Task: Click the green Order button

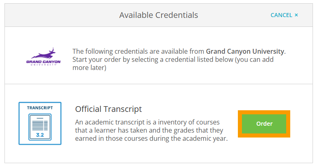Action: (x=264, y=124)
